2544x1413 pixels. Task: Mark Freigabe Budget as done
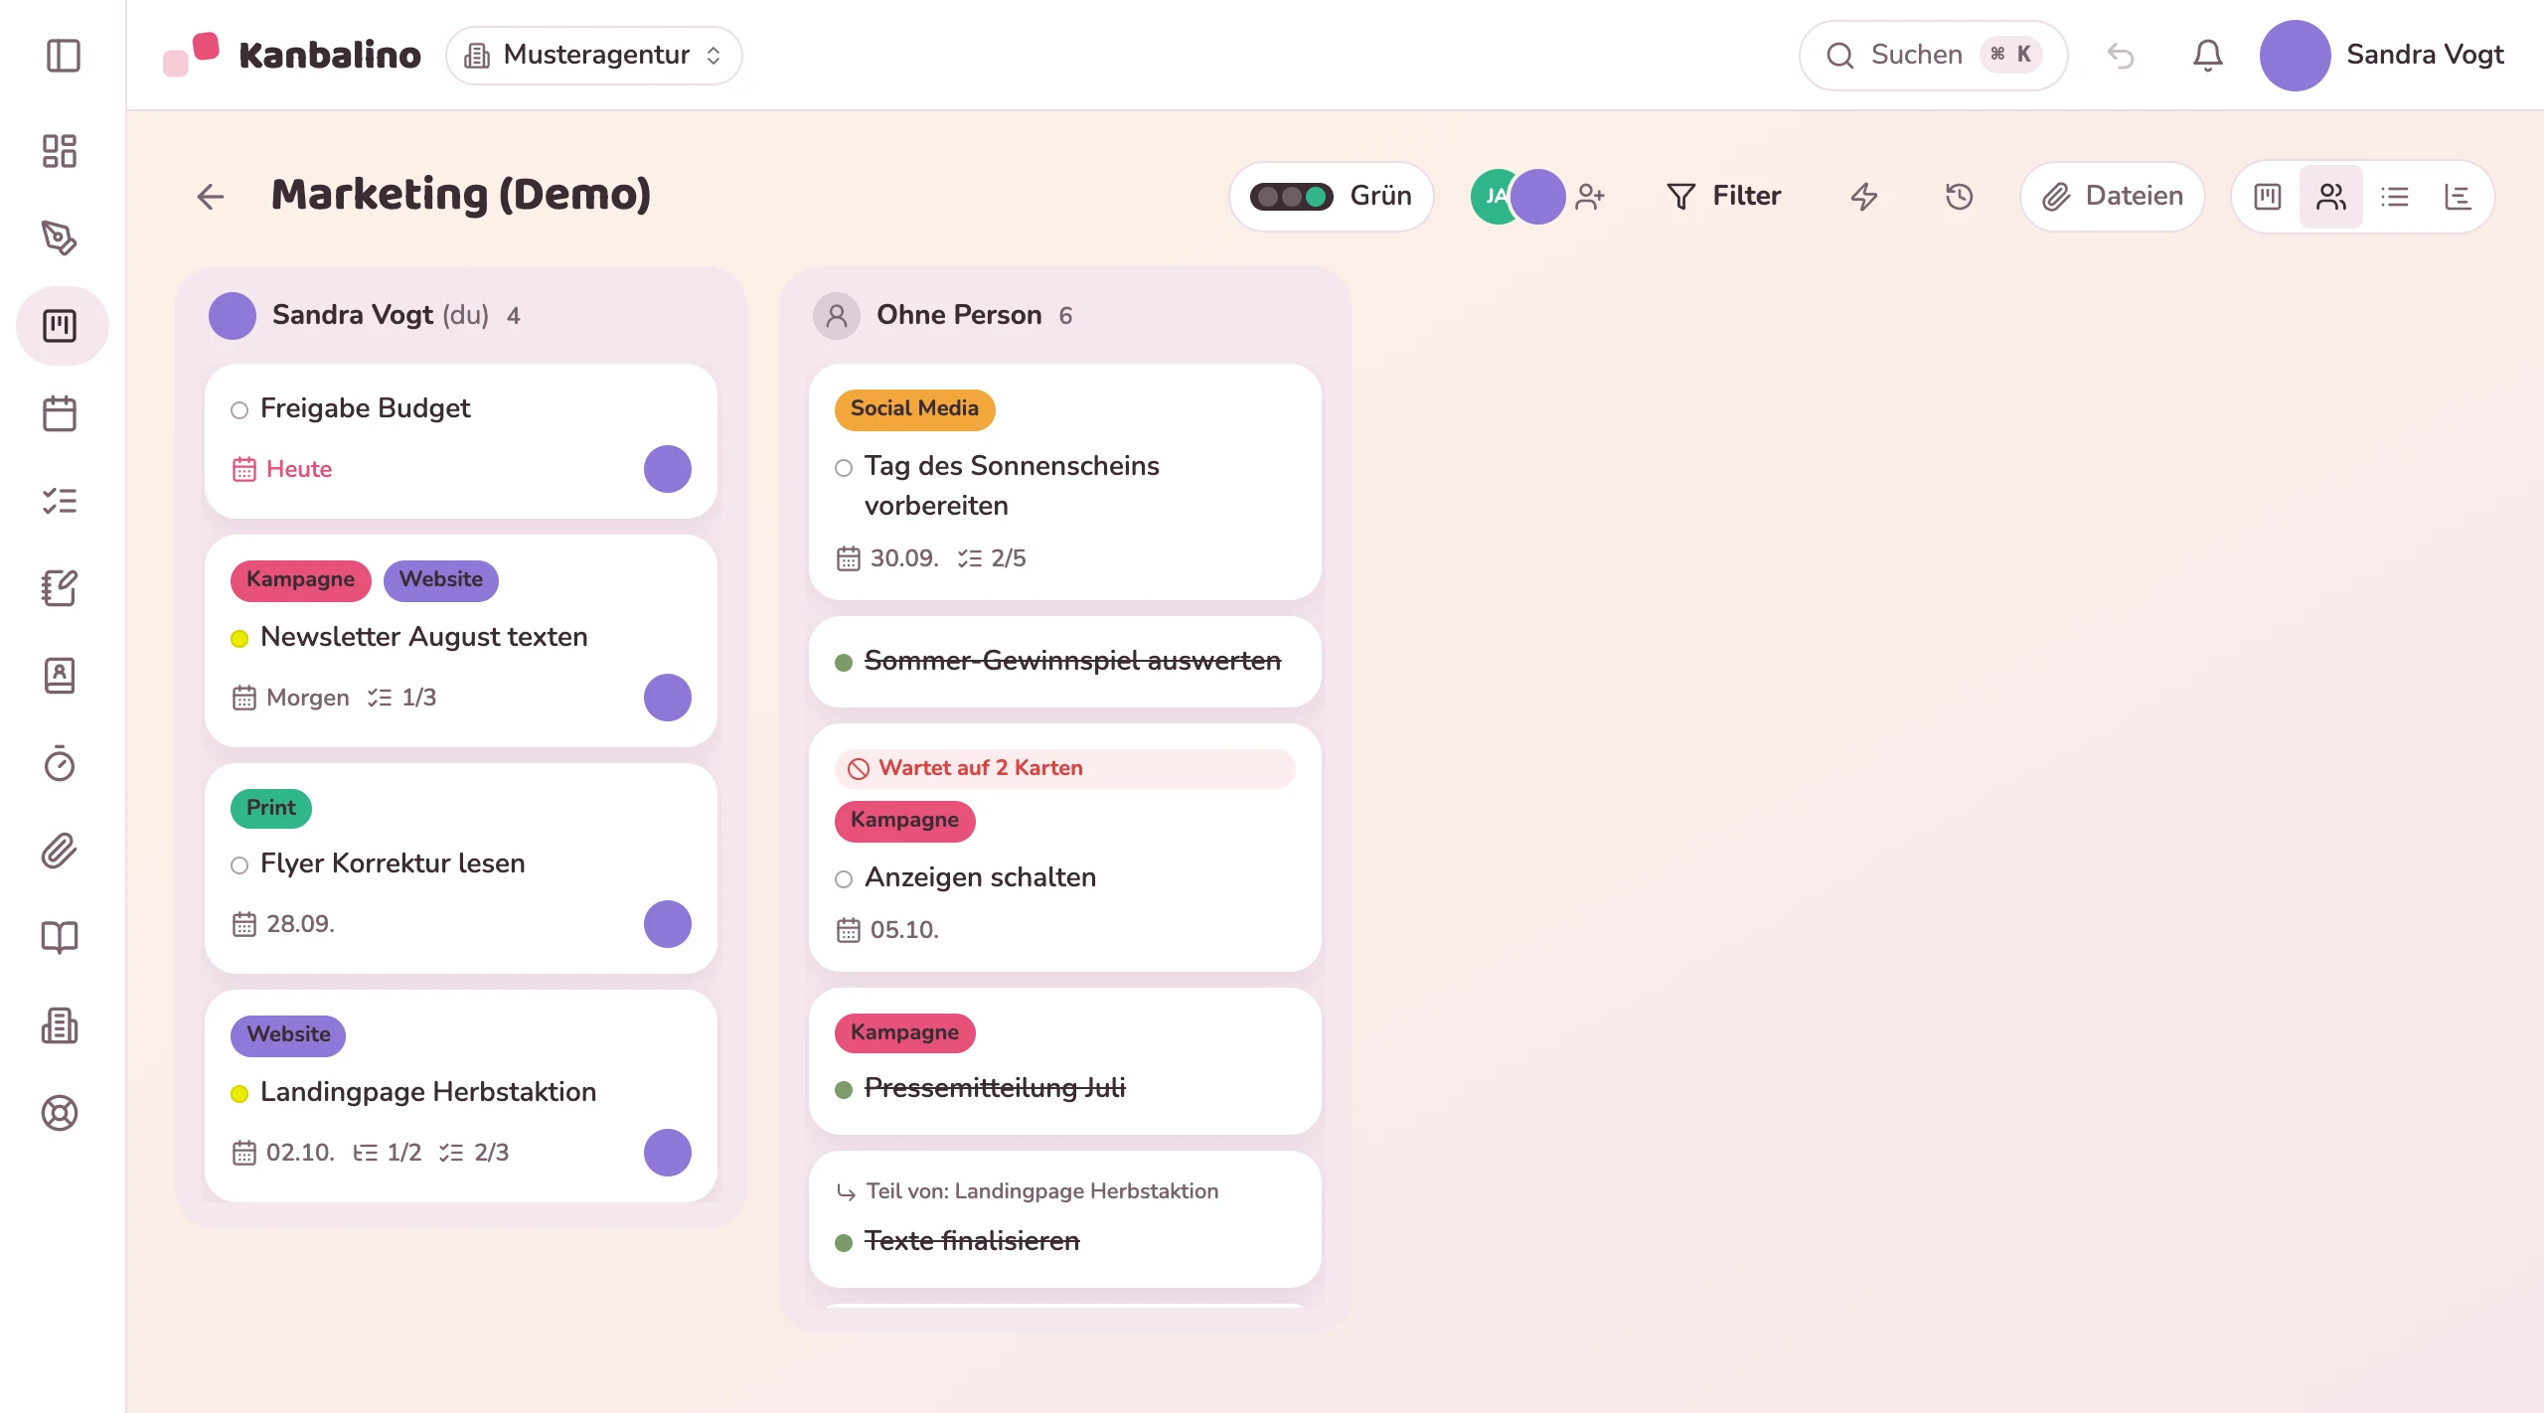tap(239, 410)
